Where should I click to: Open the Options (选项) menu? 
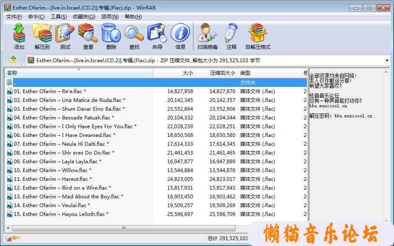tap(110, 17)
